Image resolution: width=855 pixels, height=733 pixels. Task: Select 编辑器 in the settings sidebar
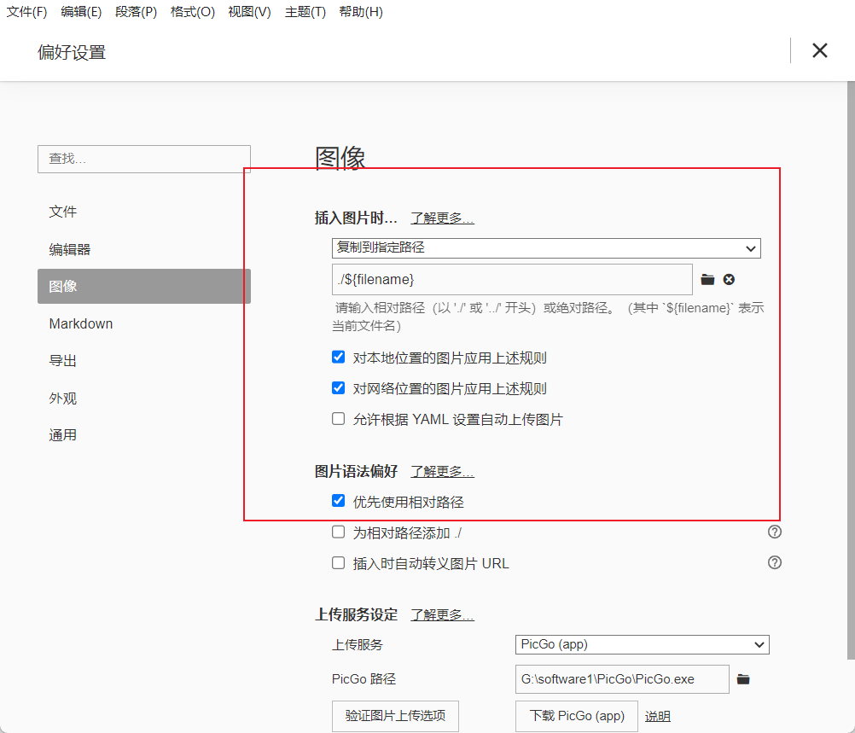[144, 249]
